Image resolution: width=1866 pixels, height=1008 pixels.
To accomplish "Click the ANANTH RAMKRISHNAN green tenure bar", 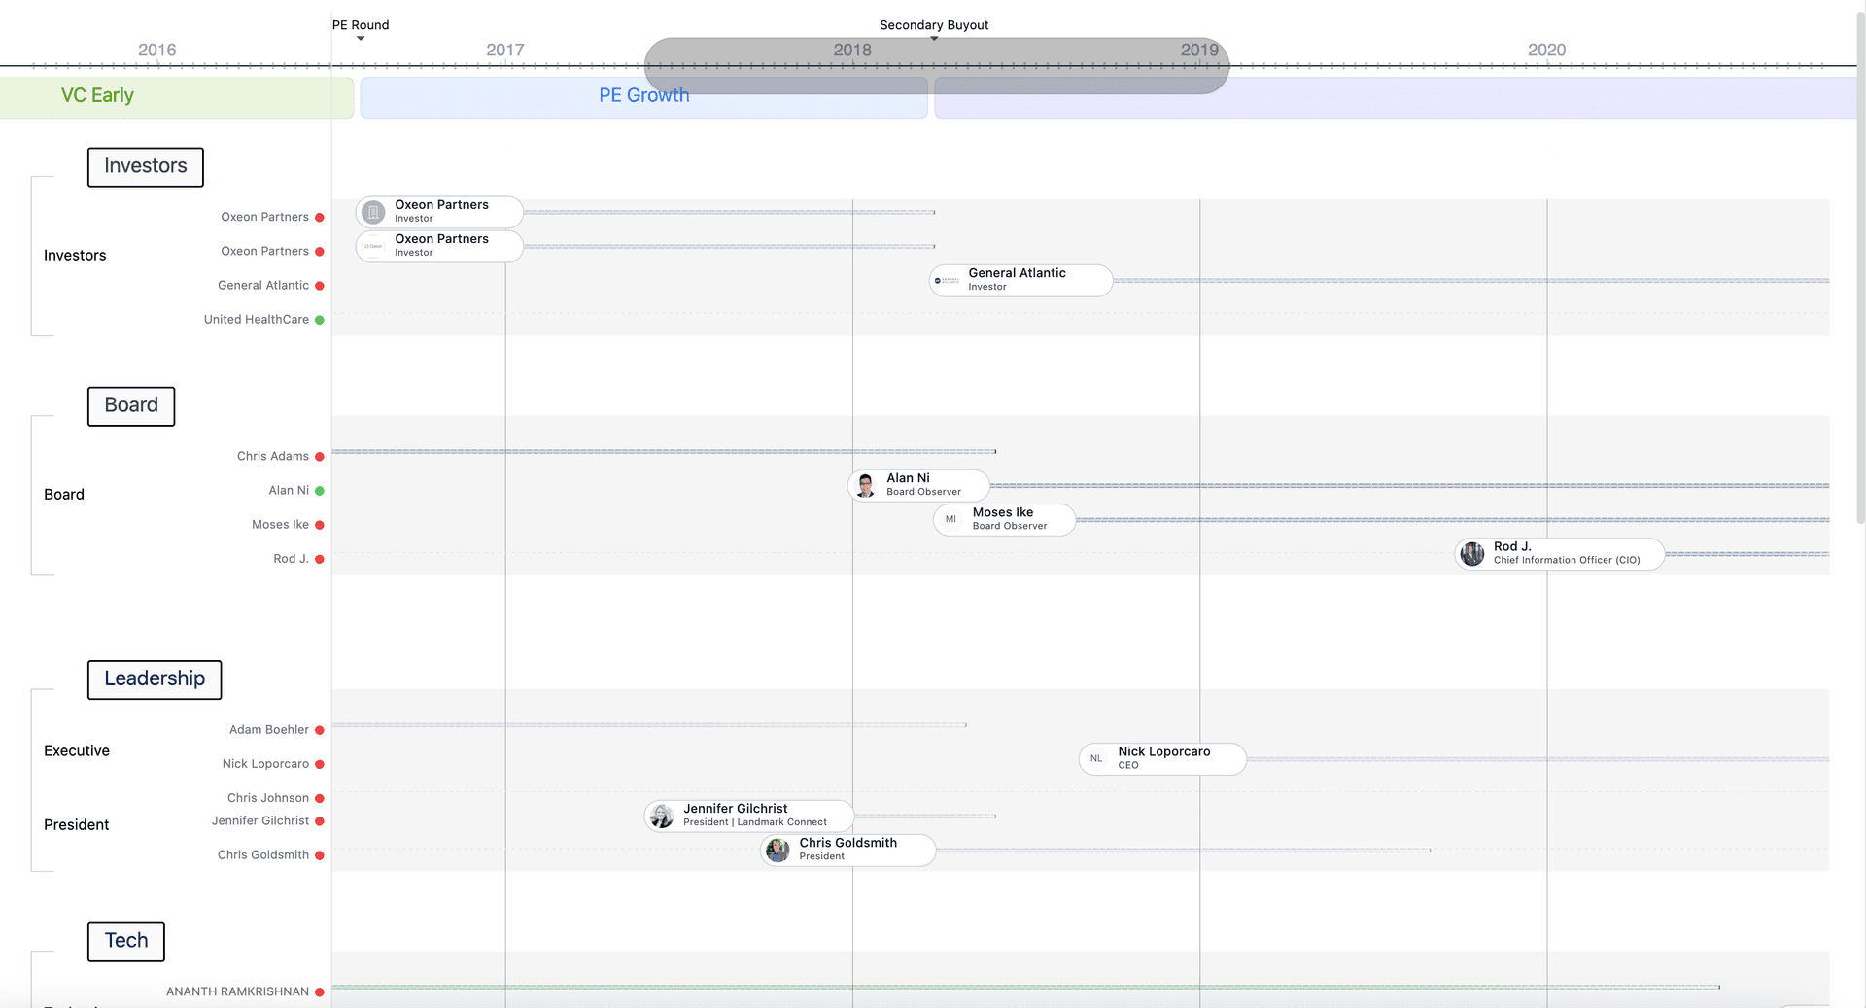I will coord(1025,988).
